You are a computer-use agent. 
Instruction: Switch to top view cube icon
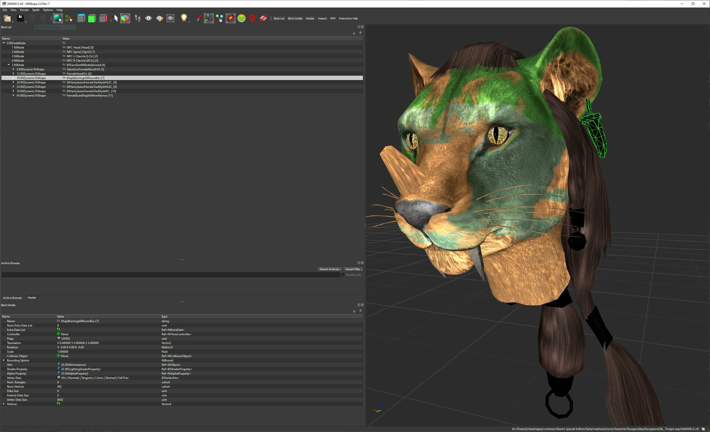81,18
